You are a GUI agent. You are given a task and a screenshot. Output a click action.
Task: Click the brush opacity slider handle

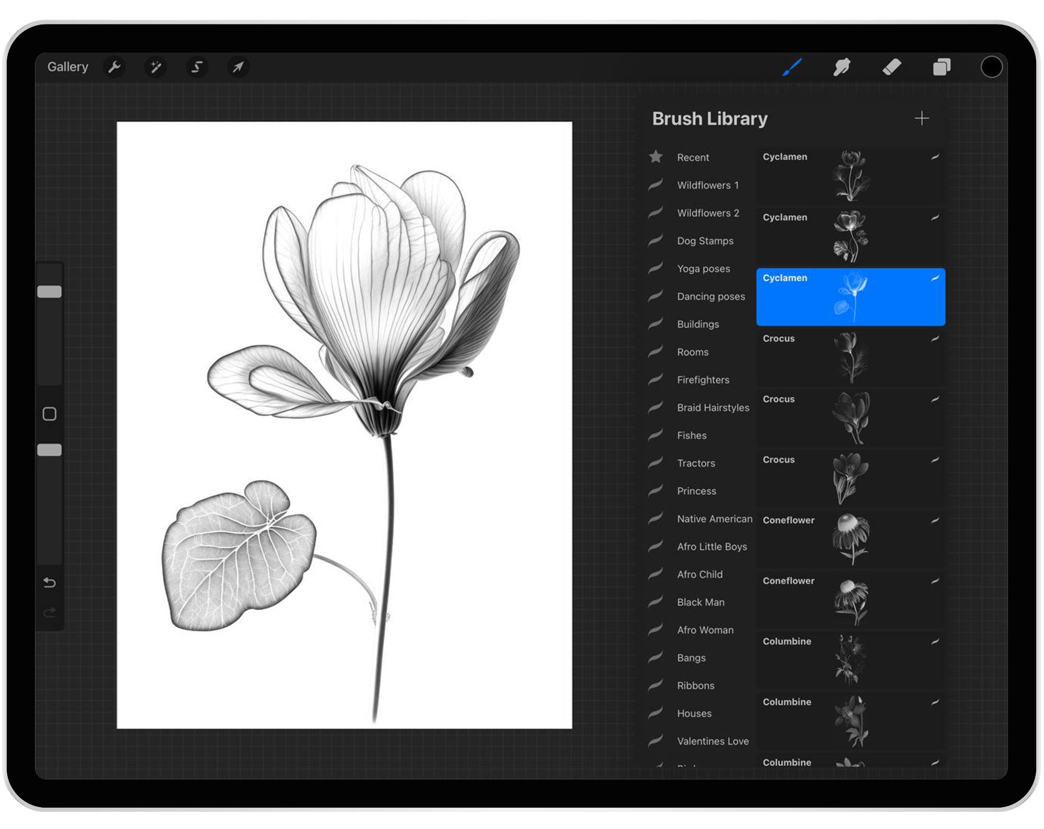tap(50, 450)
